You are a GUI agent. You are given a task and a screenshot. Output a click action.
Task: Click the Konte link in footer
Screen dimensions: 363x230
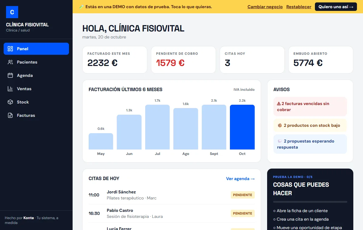pyautogui.click(x=28, y=218)
